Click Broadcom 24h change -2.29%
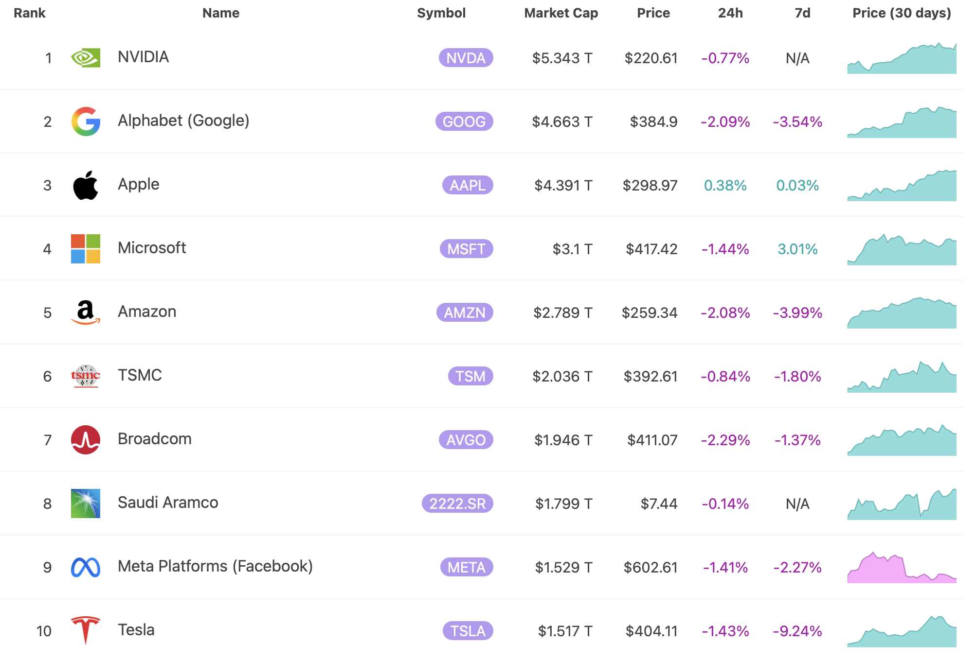 pyautogui.click(x=725, y=440)
